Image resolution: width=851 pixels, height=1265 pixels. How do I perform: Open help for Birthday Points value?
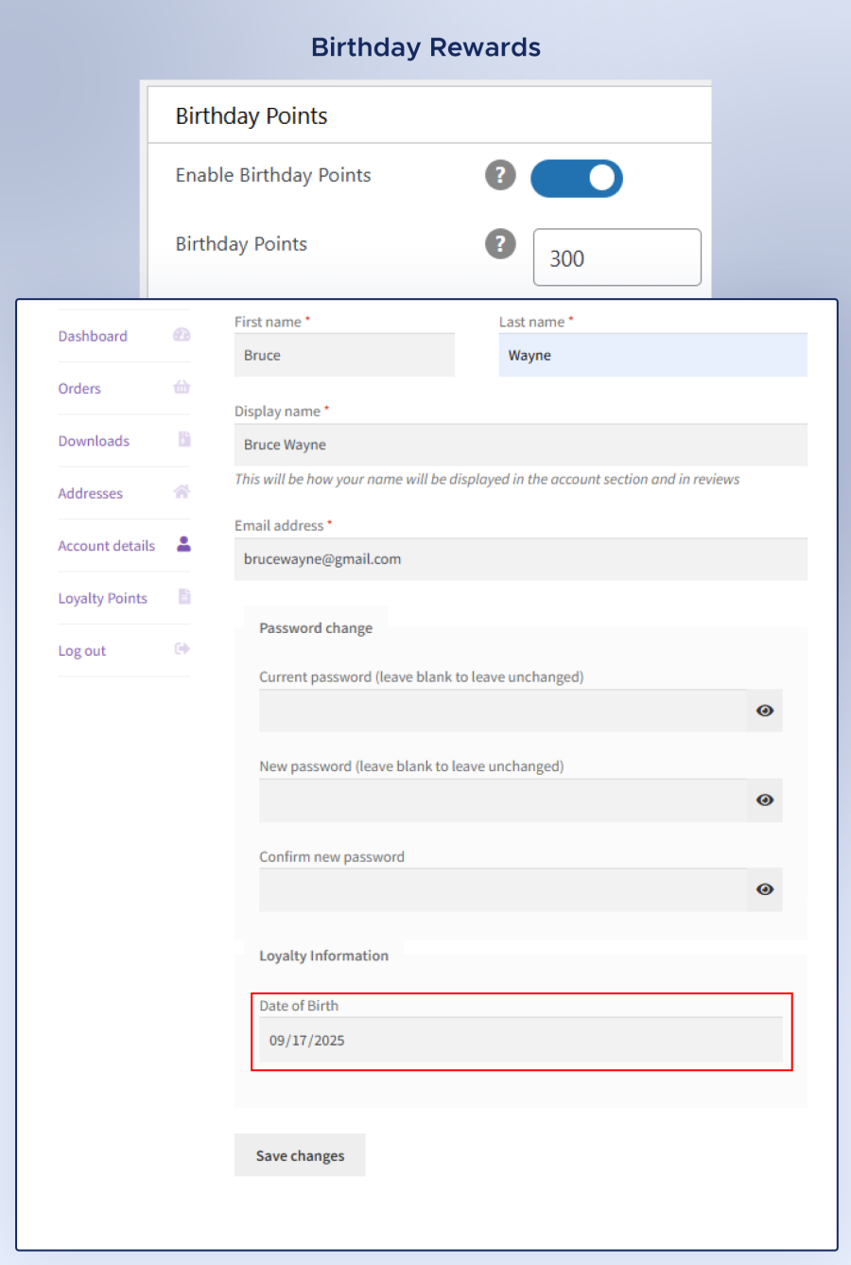(500, 244)
